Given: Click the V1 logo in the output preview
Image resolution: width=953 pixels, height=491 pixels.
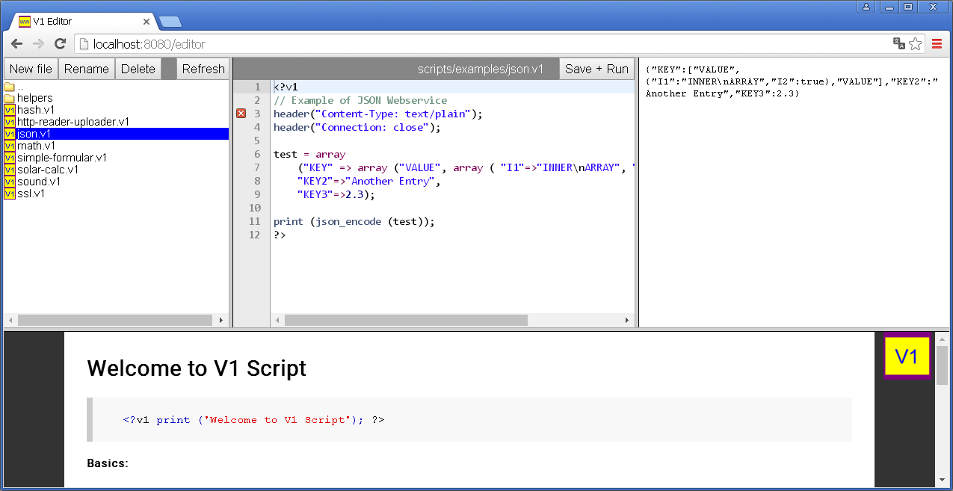Looking at the screenshot, I should (907, 356).
